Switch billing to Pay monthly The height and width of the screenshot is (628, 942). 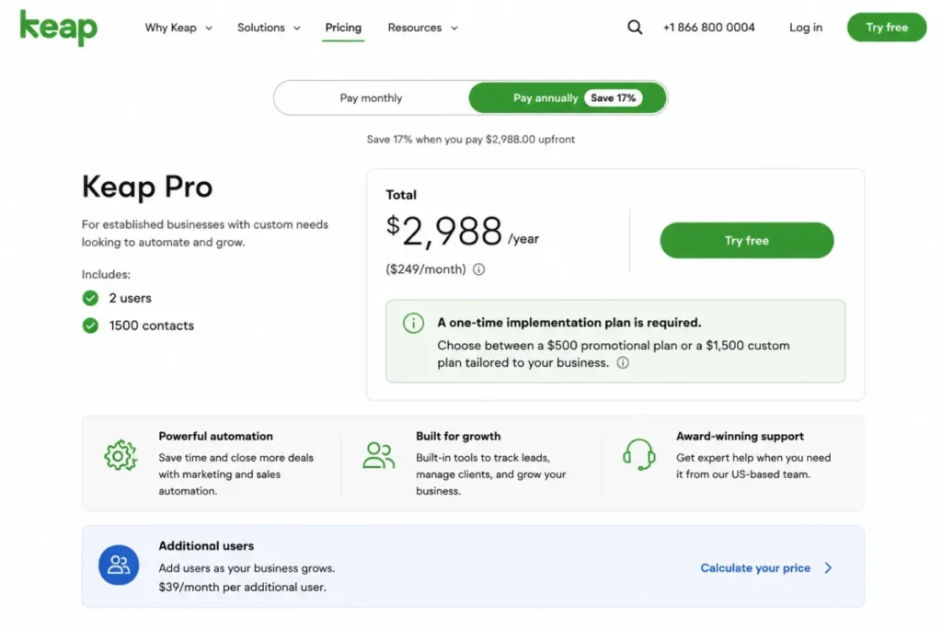tap(372, 97)
